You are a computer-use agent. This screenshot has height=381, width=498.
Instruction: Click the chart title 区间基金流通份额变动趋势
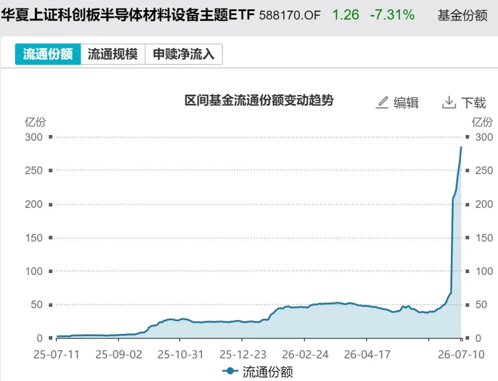click(259, 101)
